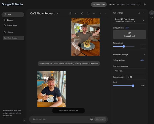Click the reset run settings icon

pos(139,13)
